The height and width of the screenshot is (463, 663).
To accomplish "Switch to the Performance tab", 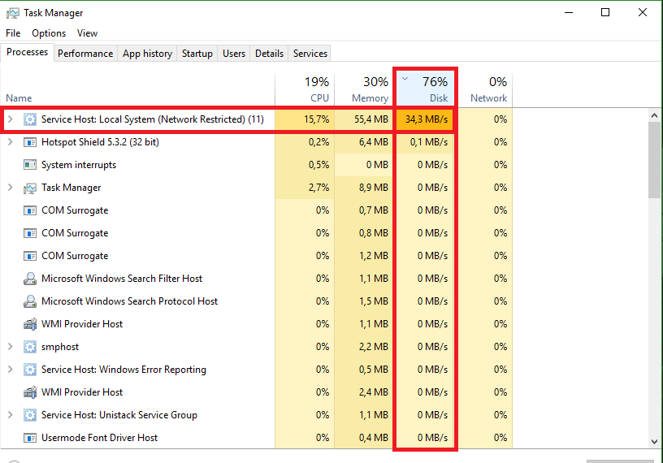I will 85,54.
